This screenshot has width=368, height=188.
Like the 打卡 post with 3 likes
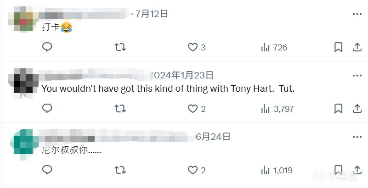(x=193, y=47)
